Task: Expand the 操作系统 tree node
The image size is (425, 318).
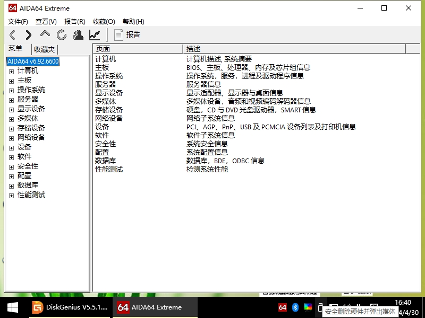Action: [x=11, y=91]
